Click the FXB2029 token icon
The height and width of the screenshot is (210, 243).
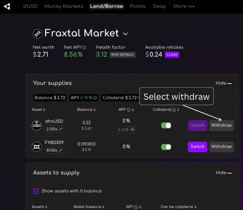coord(37,147)
